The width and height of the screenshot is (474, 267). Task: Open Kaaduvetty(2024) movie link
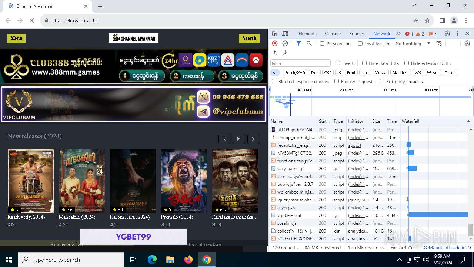(x=26, y=217)
